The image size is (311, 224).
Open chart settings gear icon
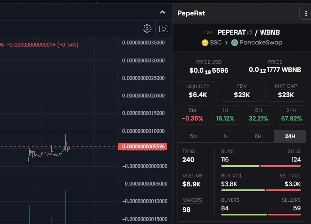147,29
